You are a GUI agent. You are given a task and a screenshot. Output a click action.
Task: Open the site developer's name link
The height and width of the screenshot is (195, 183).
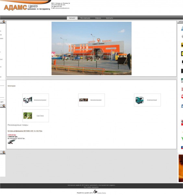click(x=102, y=193)
